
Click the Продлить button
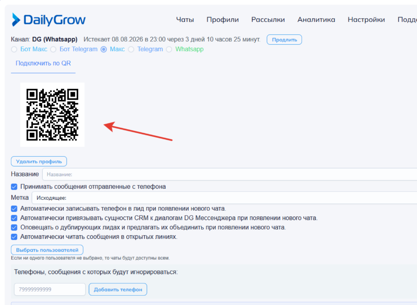point(284,40)
